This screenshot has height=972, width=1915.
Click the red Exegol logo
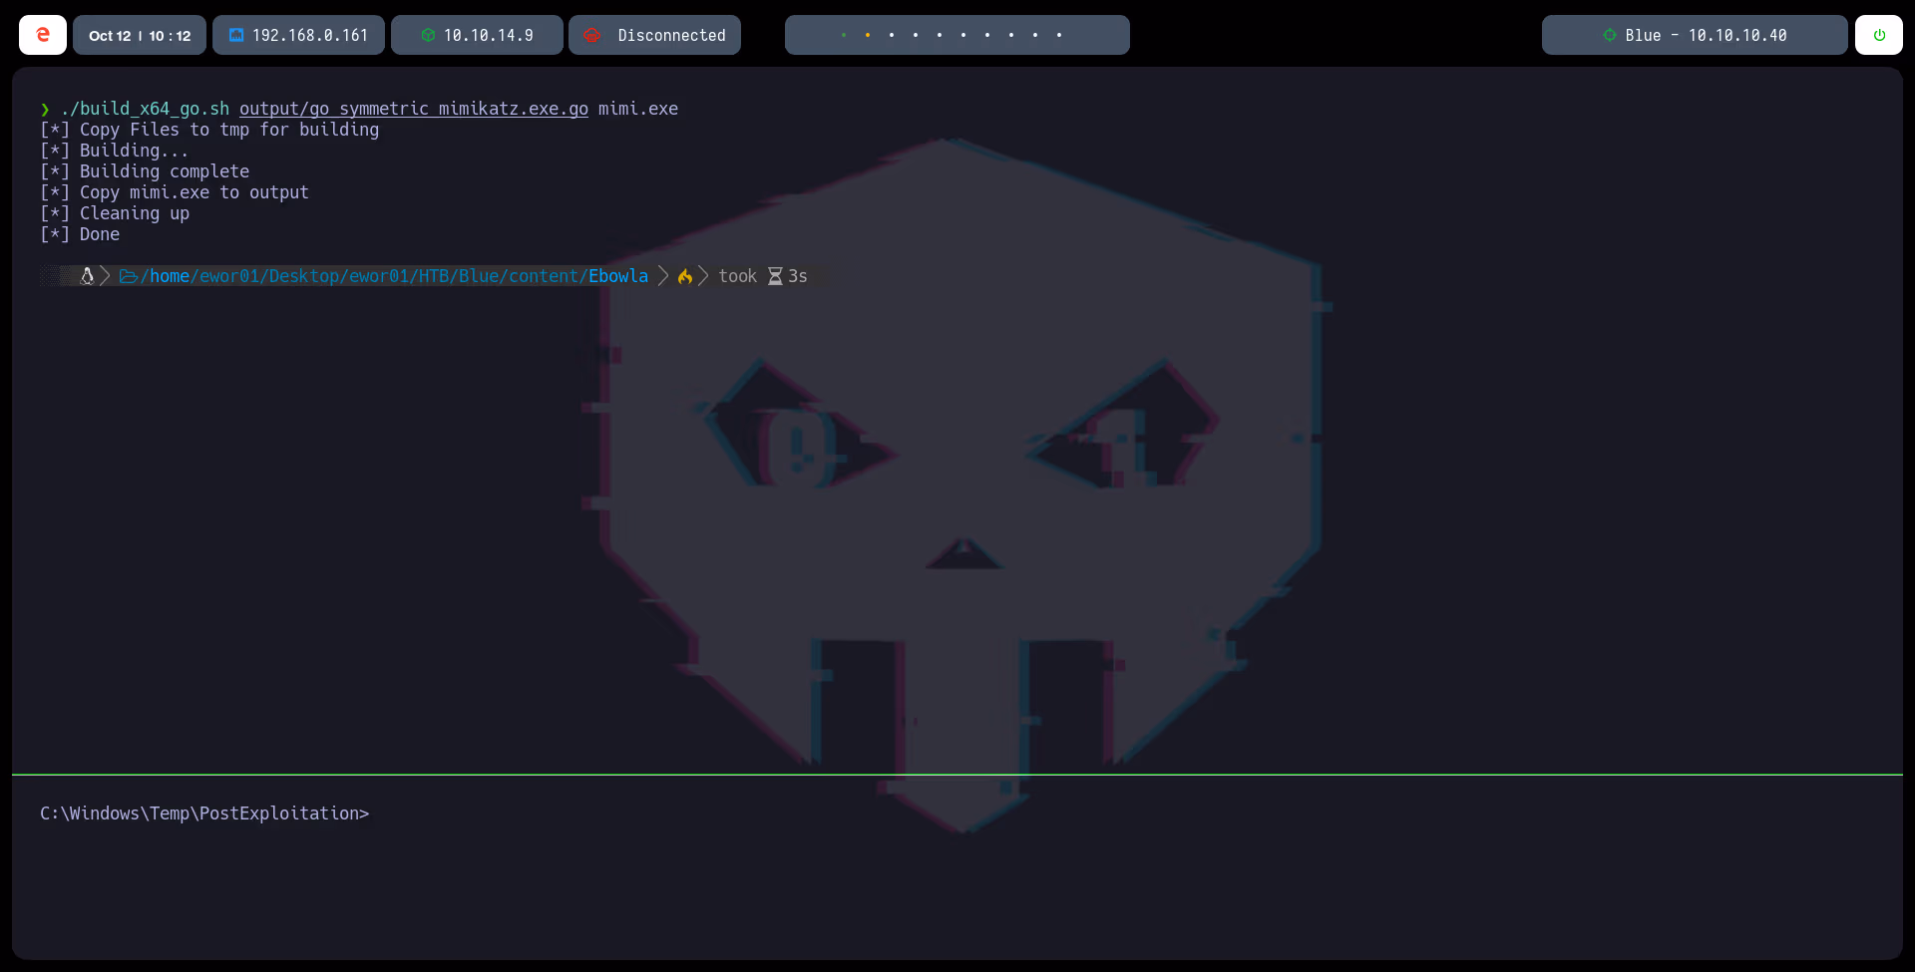pos(42,34)
